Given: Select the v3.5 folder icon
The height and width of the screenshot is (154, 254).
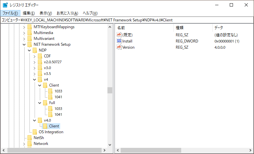Looking at the screenshot, I should point(40,74).
